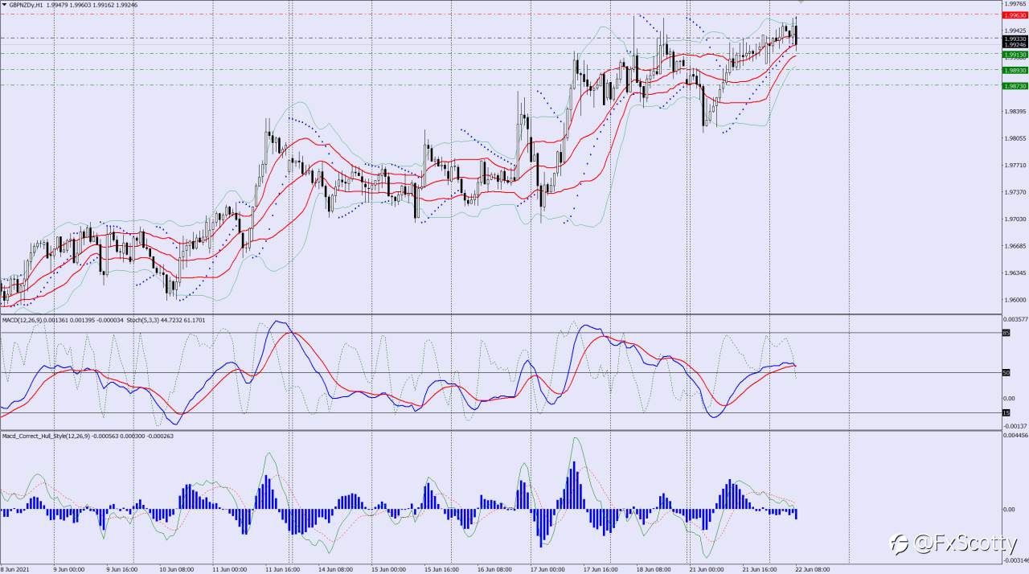Click the 8 Jun 2021 date label
Viewport: 1029px width, 574px height.
click(16, 568)
